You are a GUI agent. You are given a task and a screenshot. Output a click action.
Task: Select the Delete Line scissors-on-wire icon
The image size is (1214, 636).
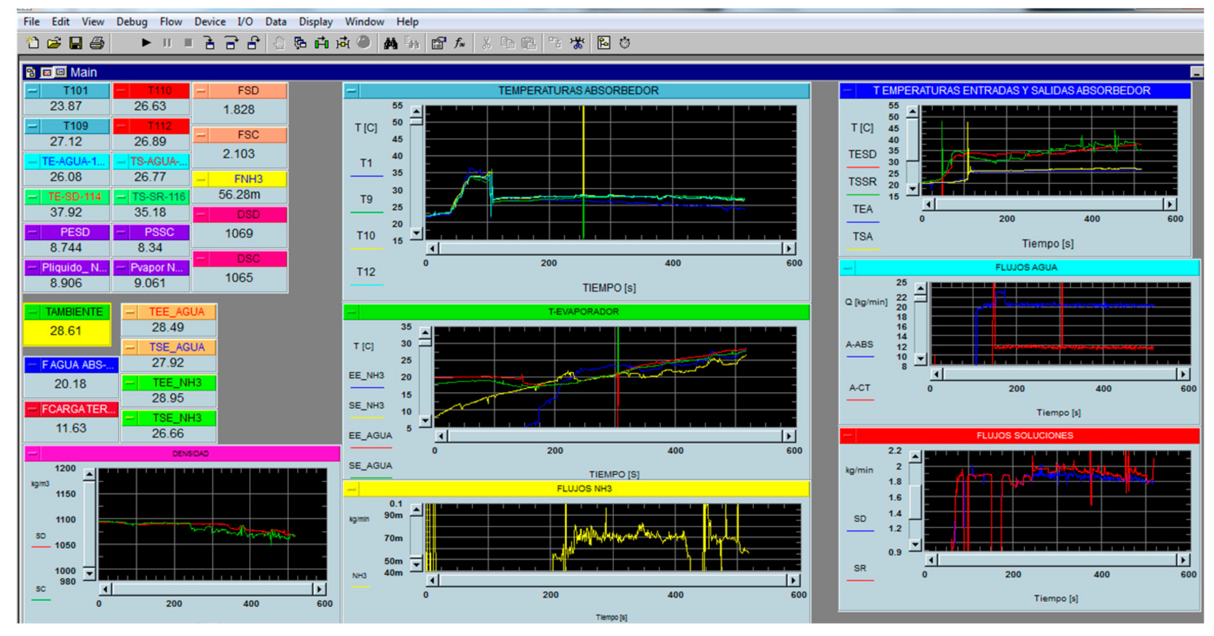click(577, 43)
